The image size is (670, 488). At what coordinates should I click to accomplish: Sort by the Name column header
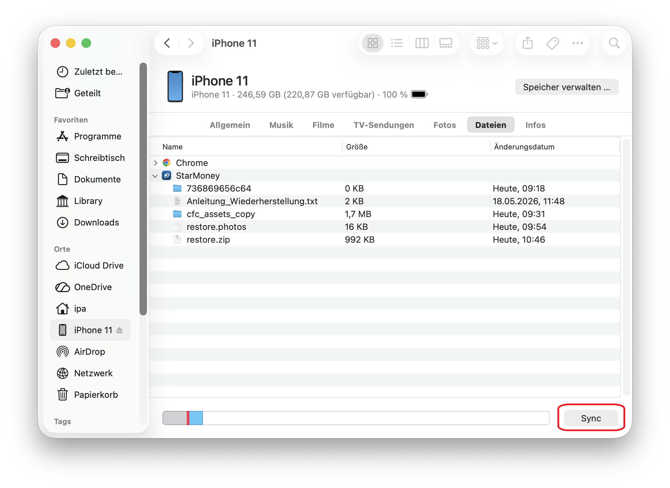coord(246,147)
